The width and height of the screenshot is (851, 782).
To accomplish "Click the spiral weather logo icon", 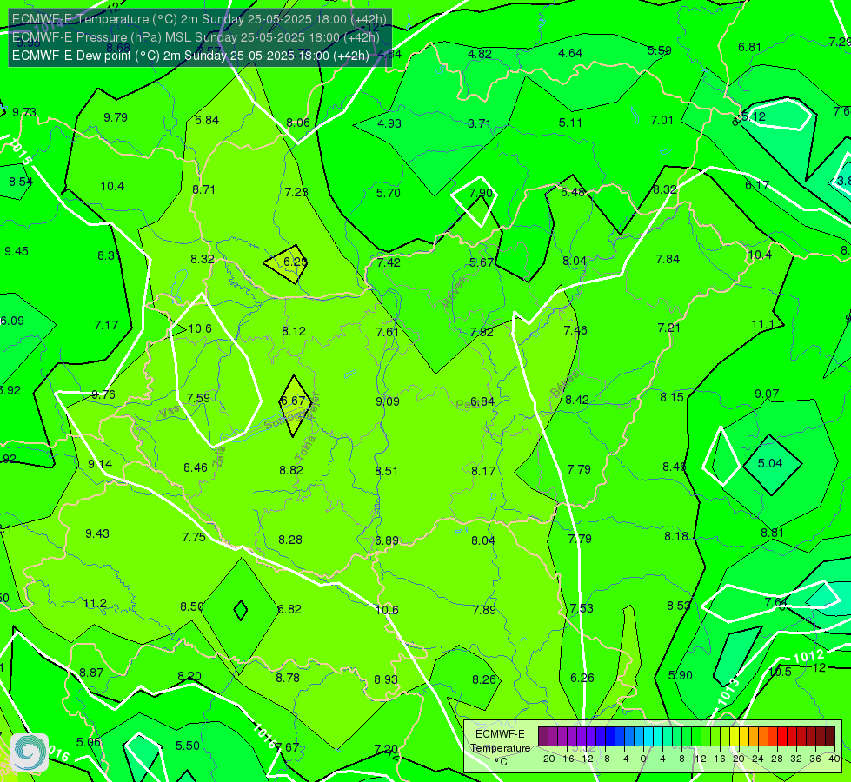I will click(x=30, y=752).
